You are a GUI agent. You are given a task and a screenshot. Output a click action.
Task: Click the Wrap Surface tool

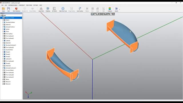coord(71,9)
